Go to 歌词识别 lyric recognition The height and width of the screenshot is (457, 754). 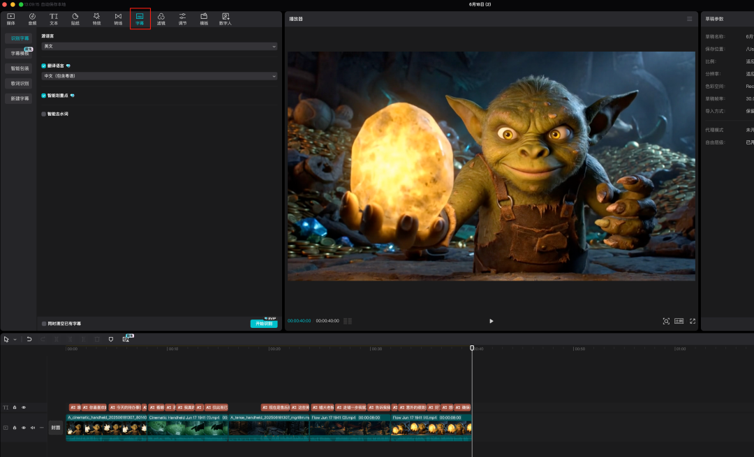[x=20, y=83]
